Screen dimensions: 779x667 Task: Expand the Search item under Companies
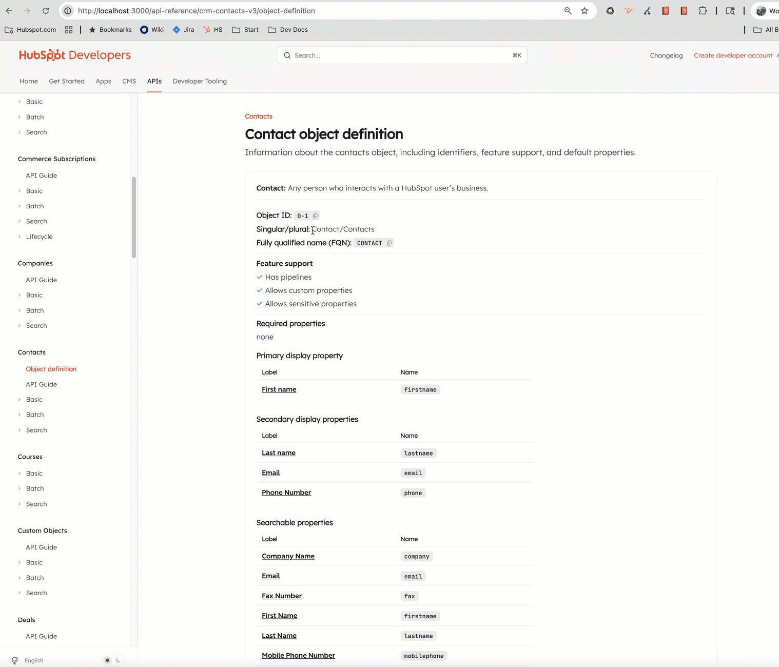click(36, 325)
